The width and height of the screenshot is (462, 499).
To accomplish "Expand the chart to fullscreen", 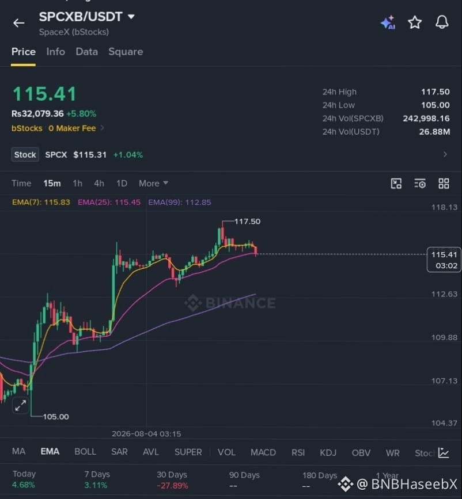I will coord(21,405).
